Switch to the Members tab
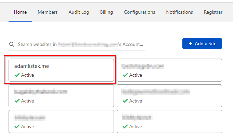The width and height of the screenshot is (233, 134). (48, 12)
